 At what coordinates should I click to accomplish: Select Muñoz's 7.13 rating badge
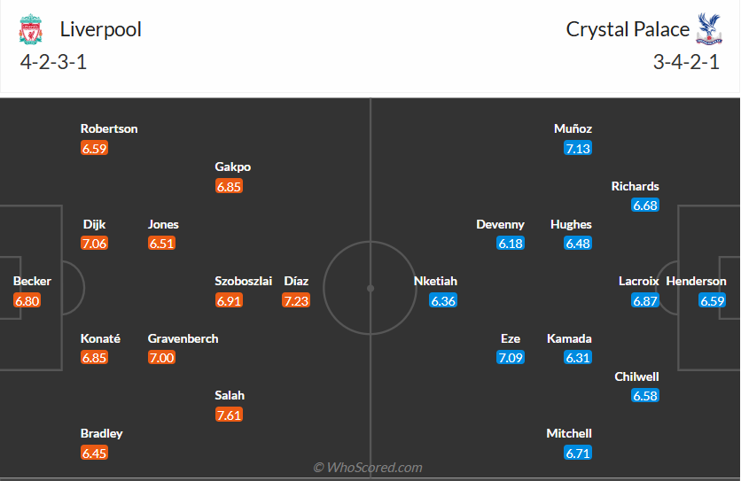(577, 148)
